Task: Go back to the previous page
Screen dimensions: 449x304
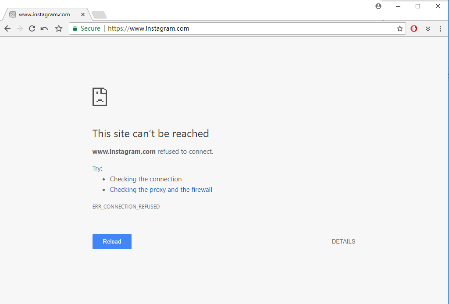Action: pyautogui.click(x=7, y=28)
